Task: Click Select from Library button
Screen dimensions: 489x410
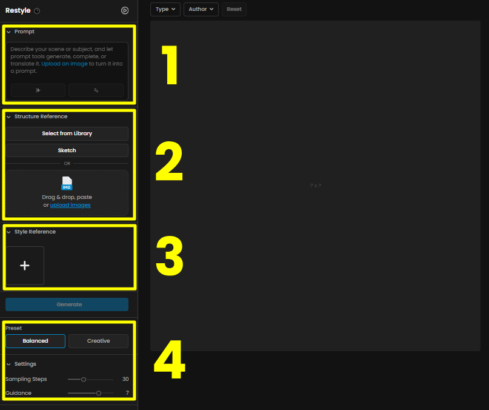Action: (x=67, y=133)
